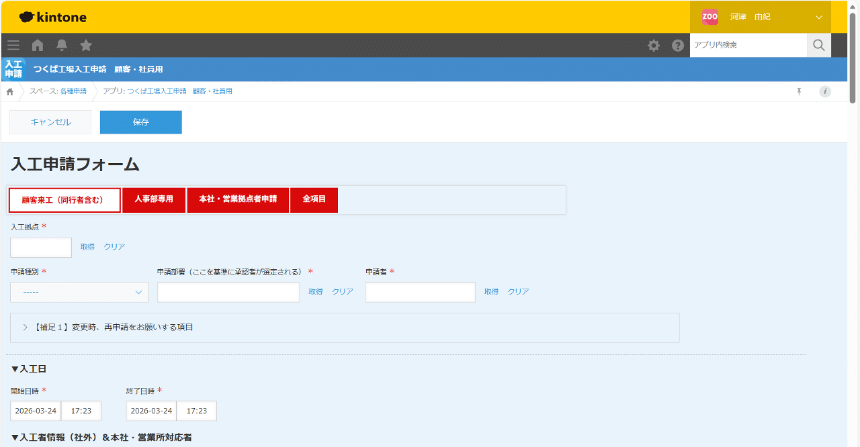Go to the portal home icon
Image resolution: width=860 pixels, height=447 pixels.
coord(38,46)
